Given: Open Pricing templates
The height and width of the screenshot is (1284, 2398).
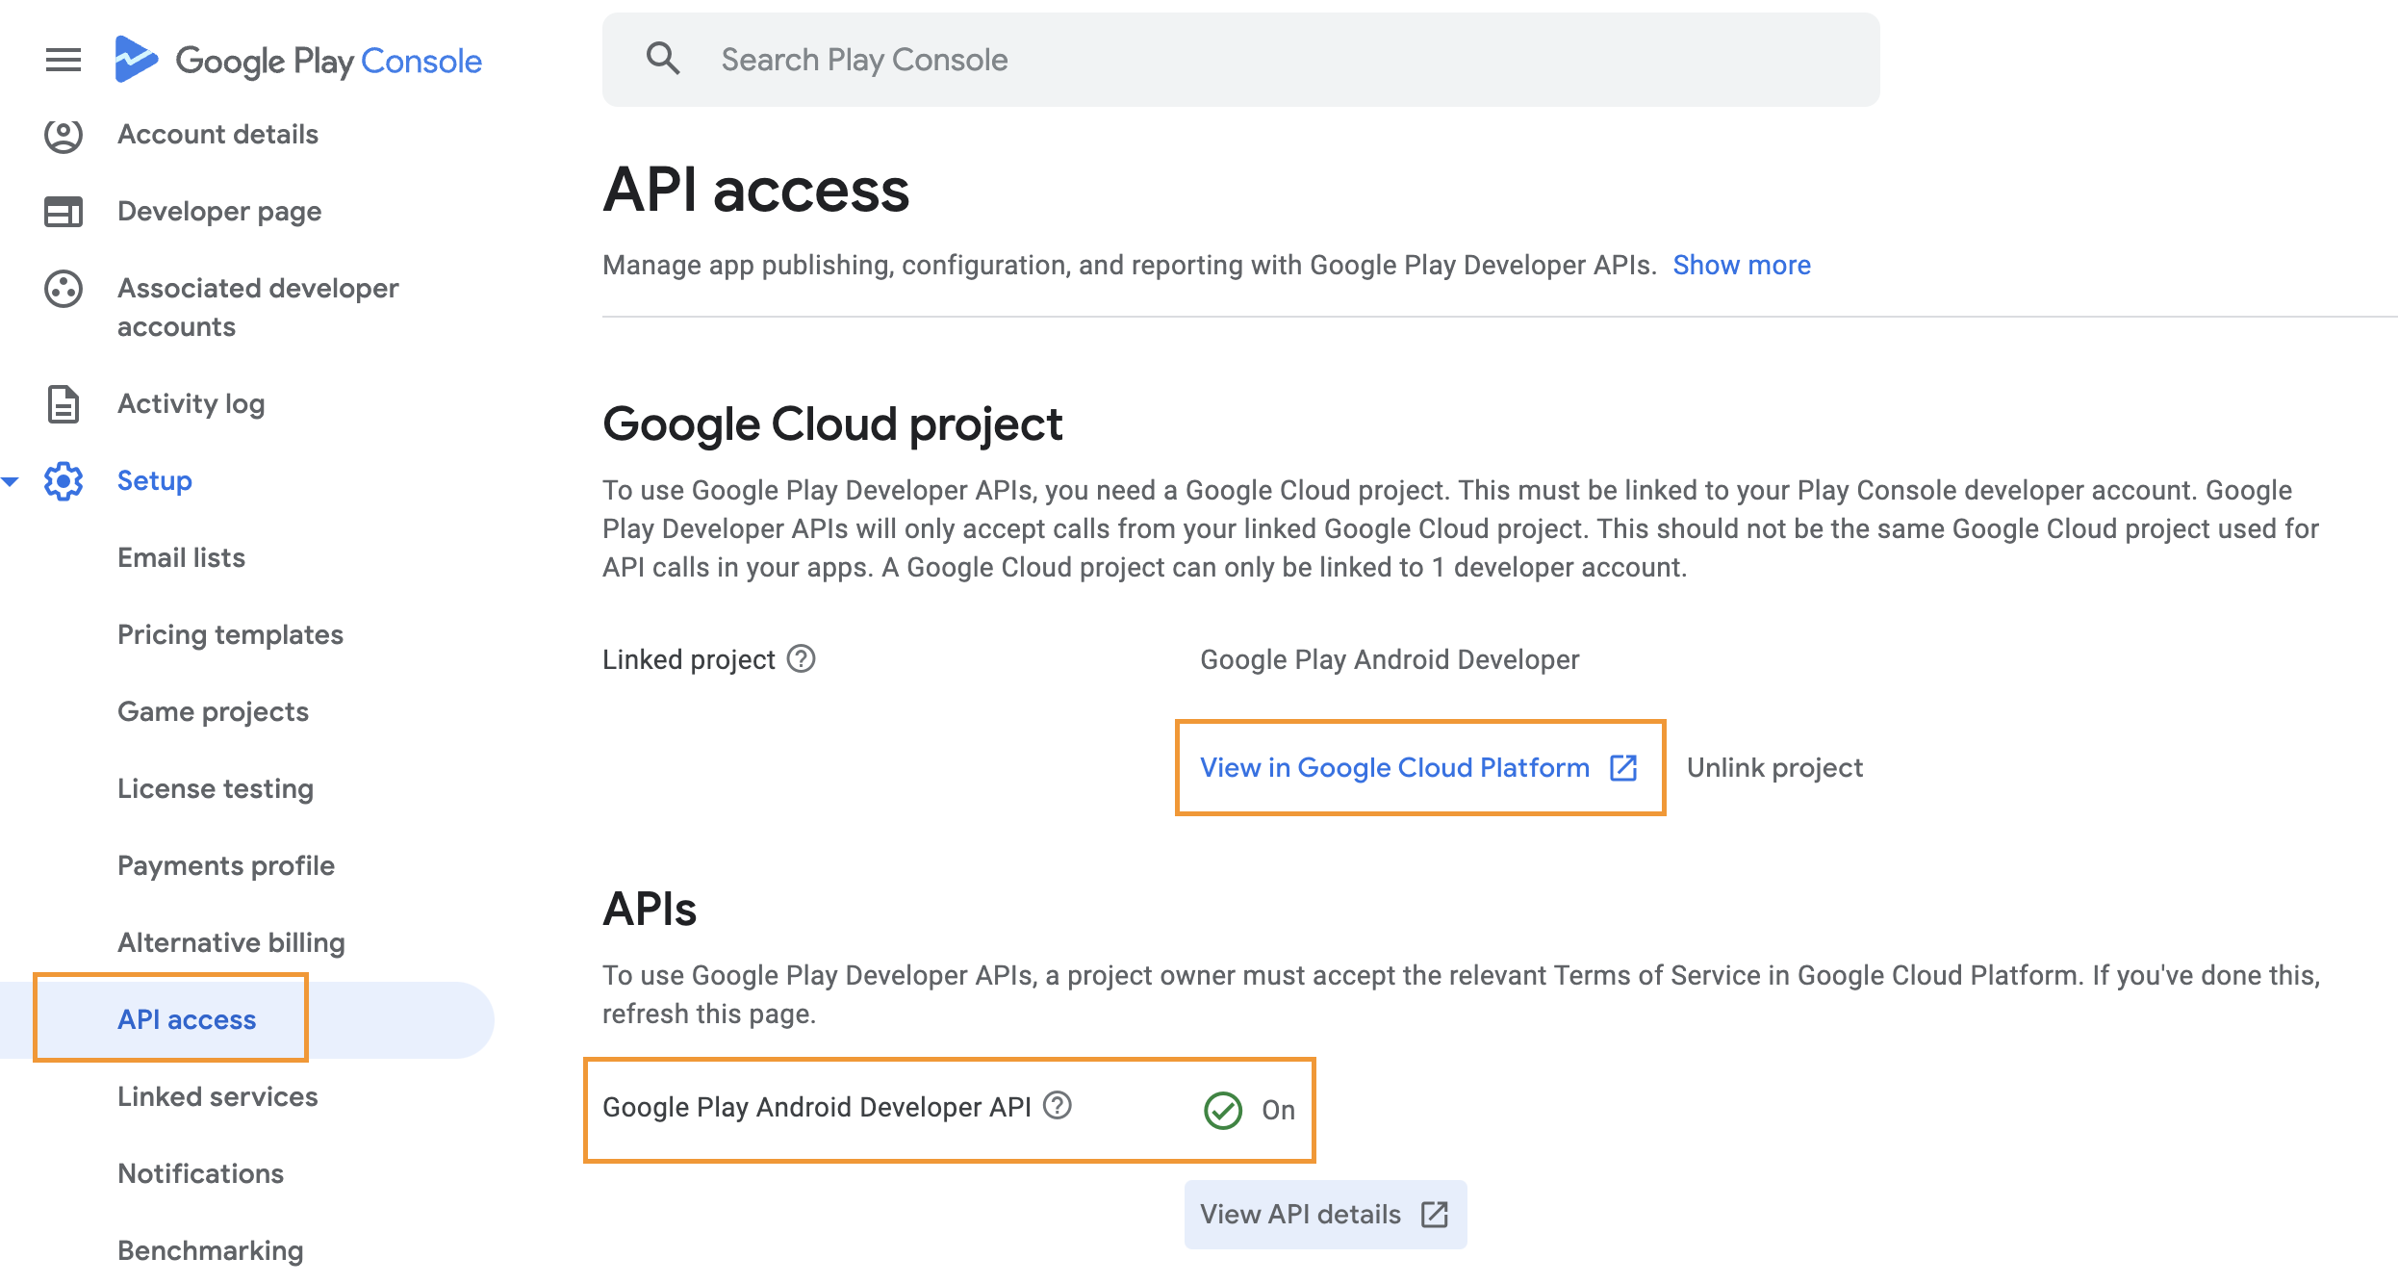Looking at the screenshot, I should 230,635.
